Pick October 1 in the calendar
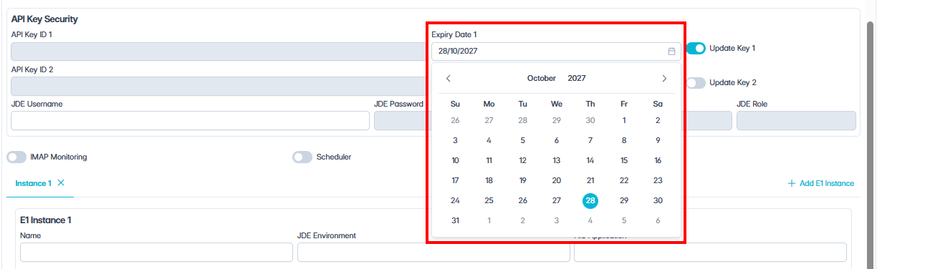 [x=624, y=120]
